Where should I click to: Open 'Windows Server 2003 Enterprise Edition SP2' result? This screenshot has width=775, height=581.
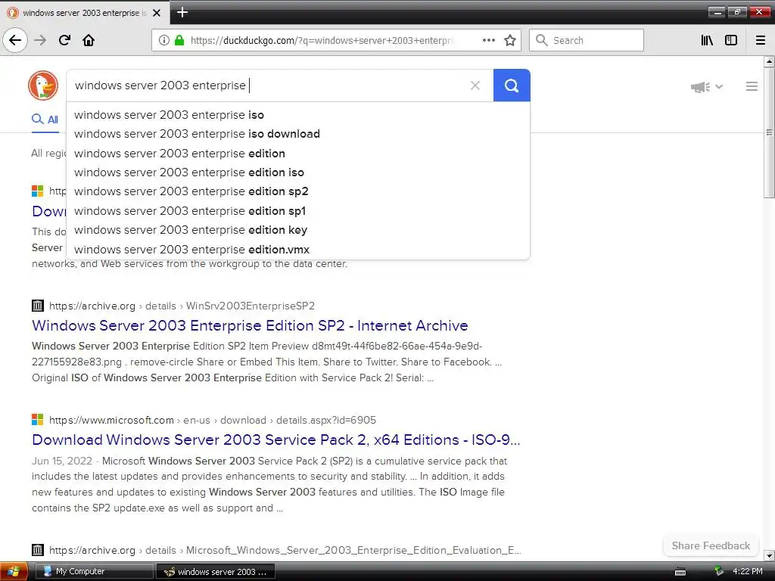pyautogui.click(x=250, y=325)
